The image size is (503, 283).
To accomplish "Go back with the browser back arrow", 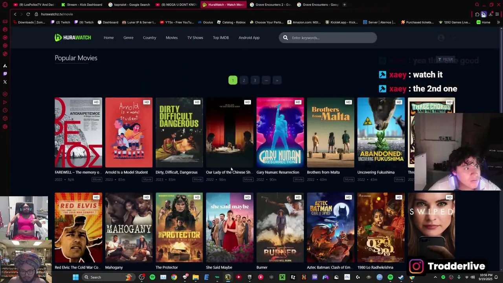I will click(15, 14).
